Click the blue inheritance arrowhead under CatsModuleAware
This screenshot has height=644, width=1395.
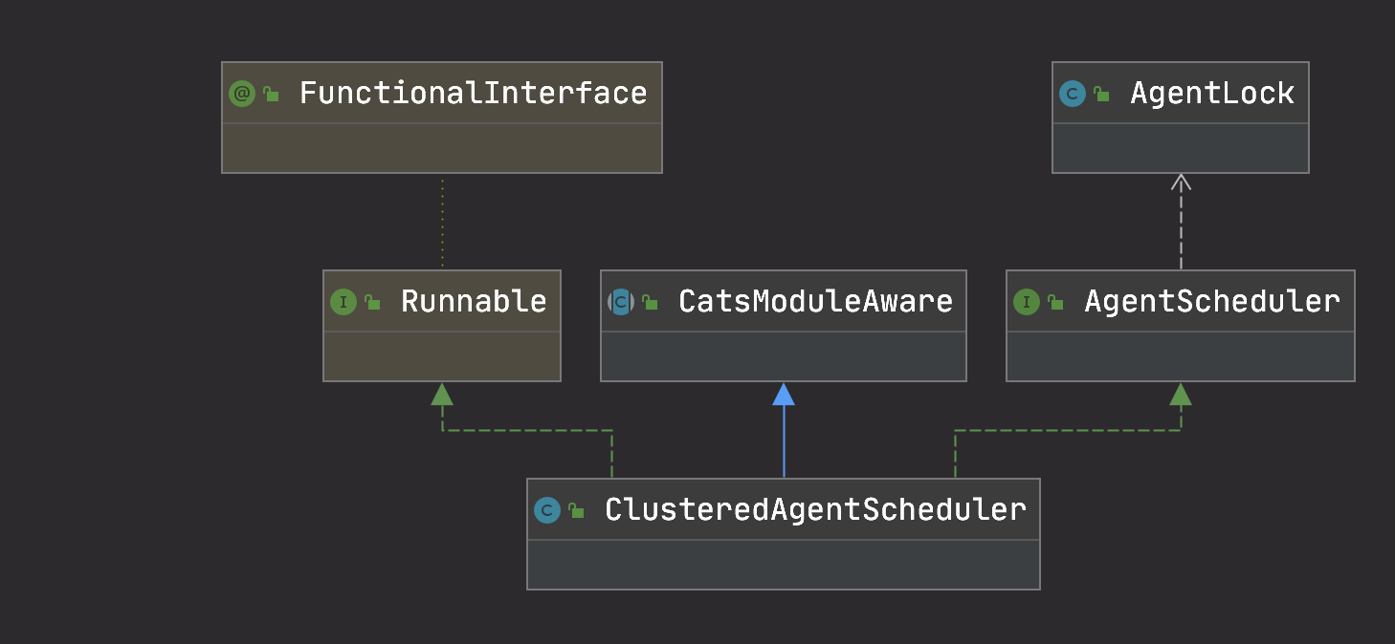784,394
